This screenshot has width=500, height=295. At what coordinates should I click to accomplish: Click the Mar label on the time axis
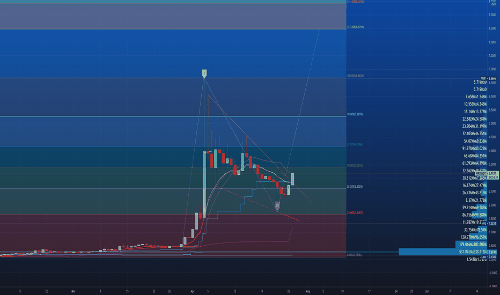[x=73, y=291]
